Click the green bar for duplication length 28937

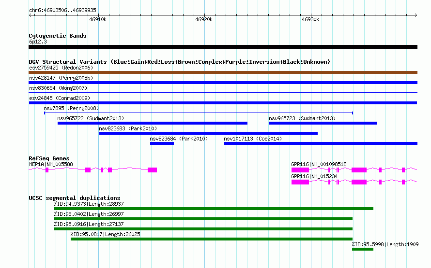click(x=214, y=209)
